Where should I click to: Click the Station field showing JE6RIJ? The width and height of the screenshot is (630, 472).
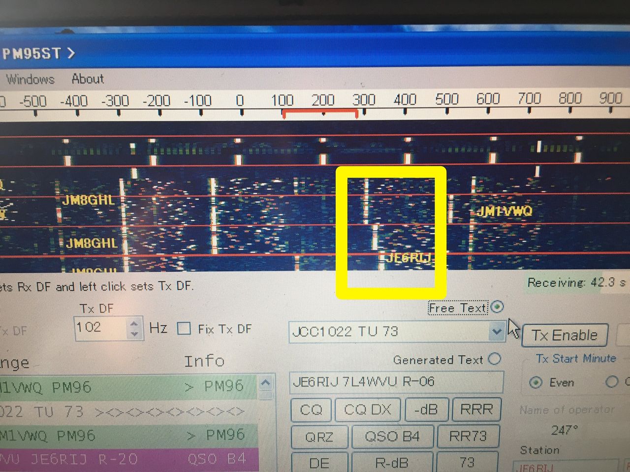coord(566,466)
